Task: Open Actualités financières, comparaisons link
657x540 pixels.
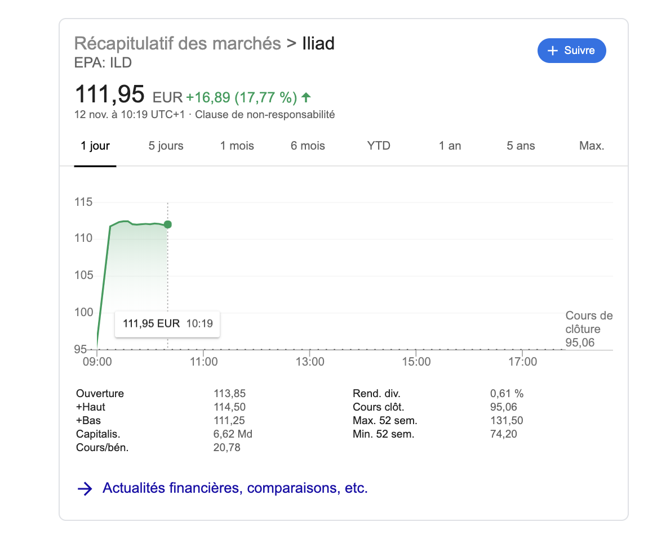Action: click(235, 488)
